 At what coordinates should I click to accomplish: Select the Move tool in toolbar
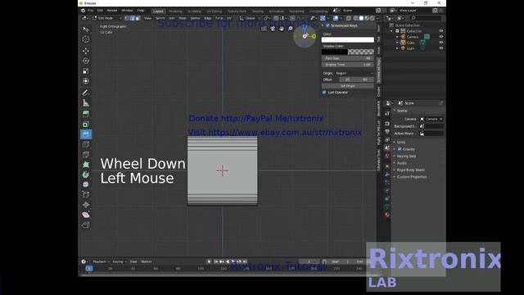click(86, 51)
